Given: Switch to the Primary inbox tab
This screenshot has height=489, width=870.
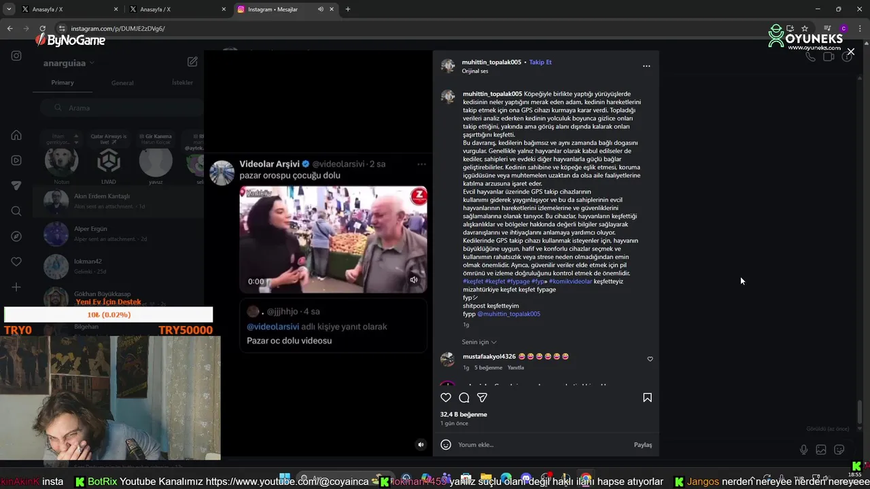Looking at the screenshot, I should point(63,82).
